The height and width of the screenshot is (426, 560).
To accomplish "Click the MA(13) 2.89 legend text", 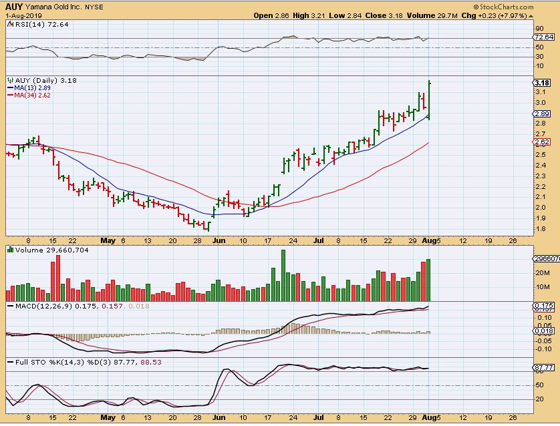I will [32, 87].
